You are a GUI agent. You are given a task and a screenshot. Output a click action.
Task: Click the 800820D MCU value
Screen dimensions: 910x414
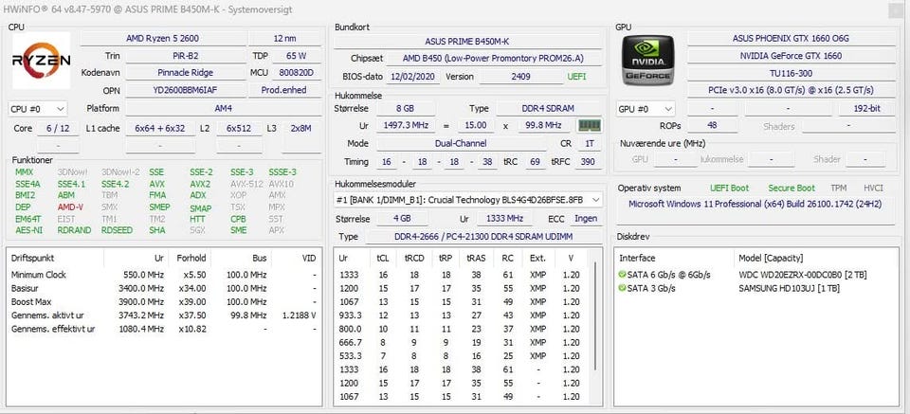296,73
